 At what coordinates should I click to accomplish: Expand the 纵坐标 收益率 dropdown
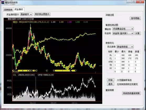coord(123,33)
